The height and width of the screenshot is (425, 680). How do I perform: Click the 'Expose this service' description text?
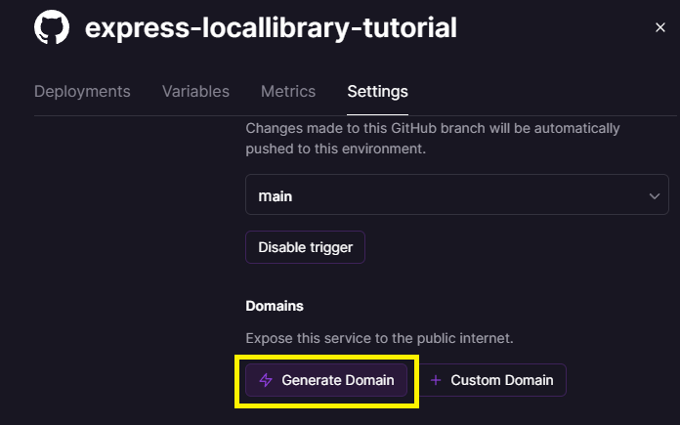tap(379, 338)
